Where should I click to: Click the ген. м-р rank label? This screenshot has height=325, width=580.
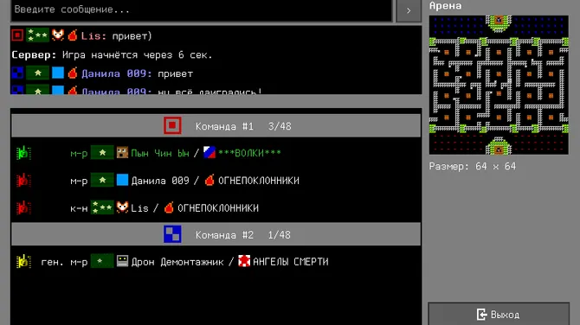tap(64, 262)
